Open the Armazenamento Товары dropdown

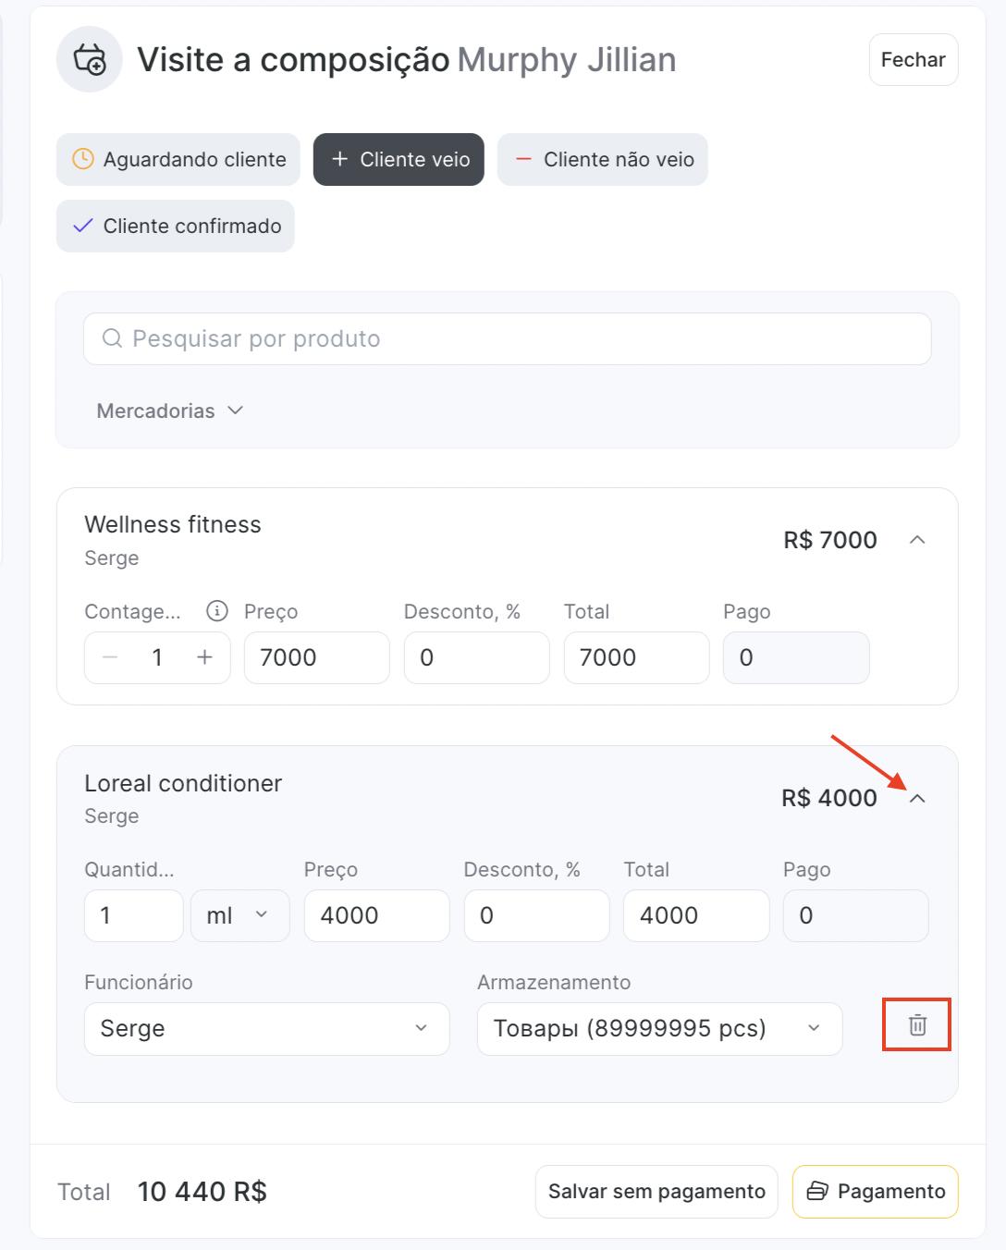pyautogui.click(x=660, y=1029)
